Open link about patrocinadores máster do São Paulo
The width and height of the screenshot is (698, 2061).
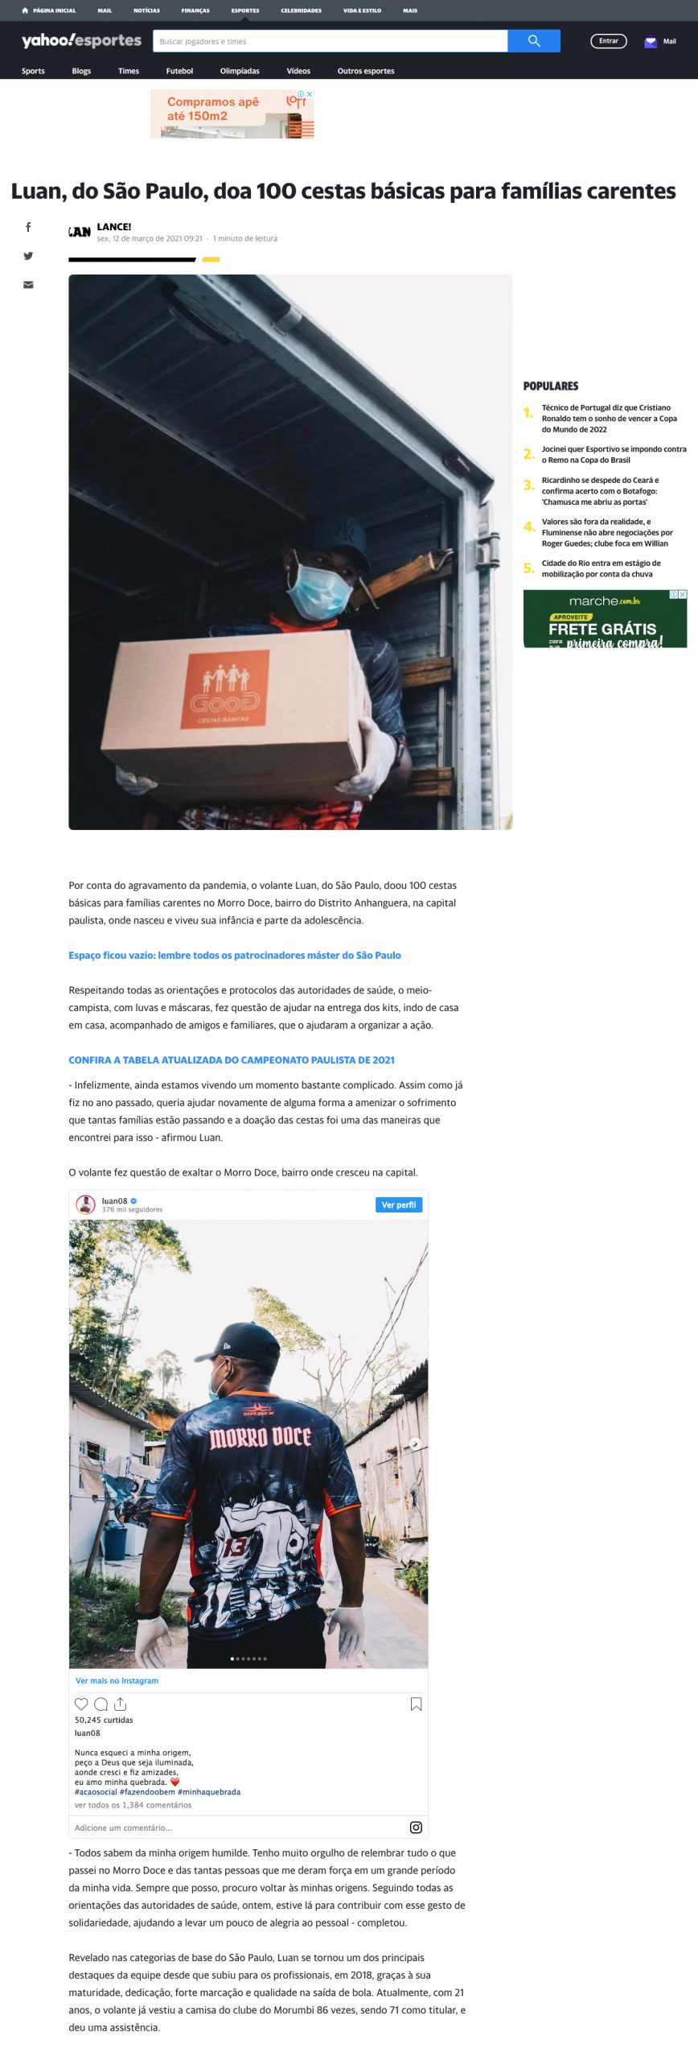coord(235,955)
